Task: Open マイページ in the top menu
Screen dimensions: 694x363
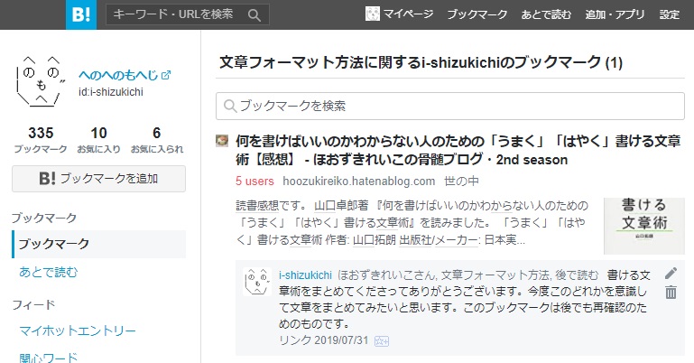Action: (408, 14)
